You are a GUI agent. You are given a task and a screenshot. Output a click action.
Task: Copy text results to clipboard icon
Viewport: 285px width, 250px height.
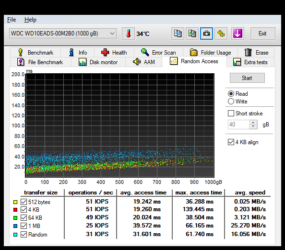(178, 34)
